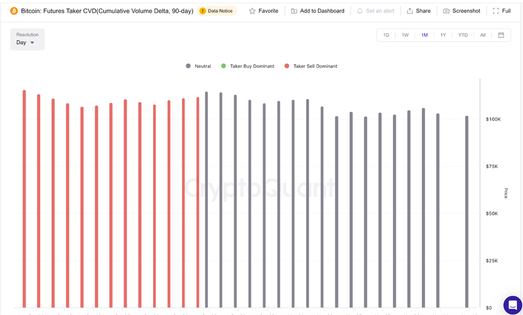Click the Add to Dashboard folder icon

[294, 11]
